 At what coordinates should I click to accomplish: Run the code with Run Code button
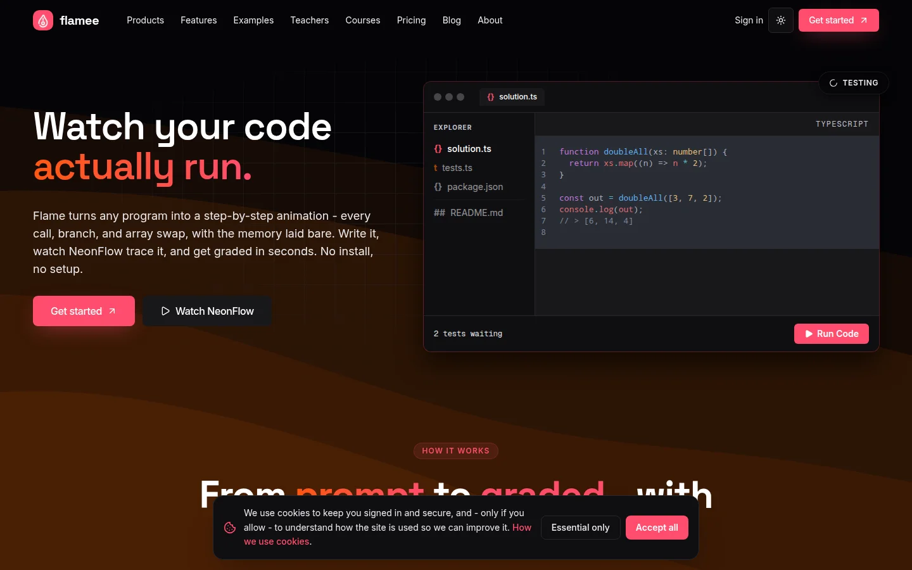pos(832,334)
